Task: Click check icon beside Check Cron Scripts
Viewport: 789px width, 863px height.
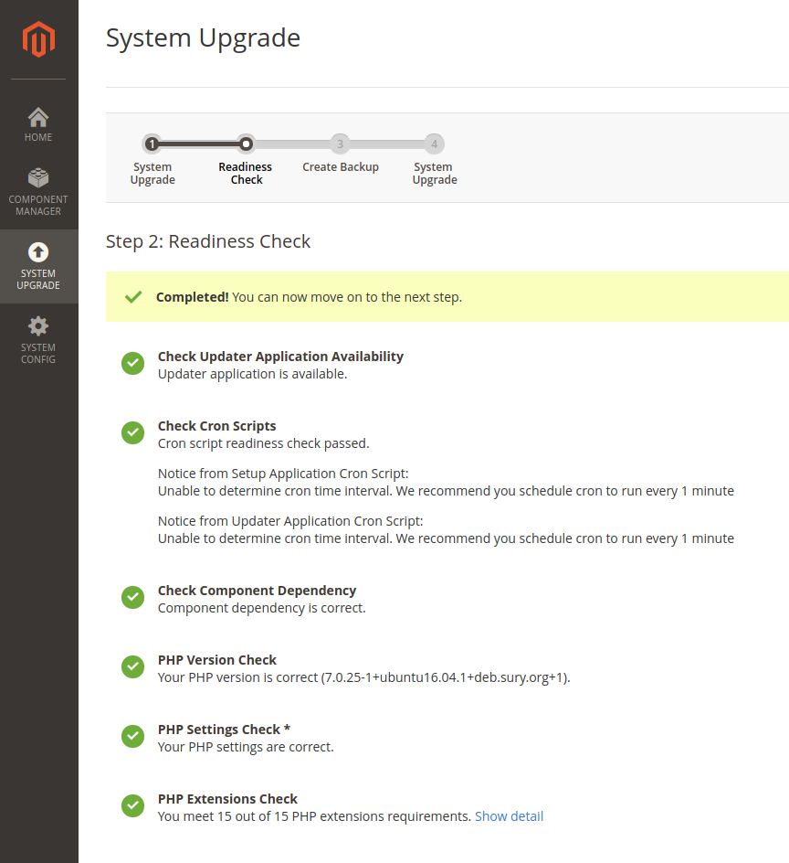Action: pos(133,432)
